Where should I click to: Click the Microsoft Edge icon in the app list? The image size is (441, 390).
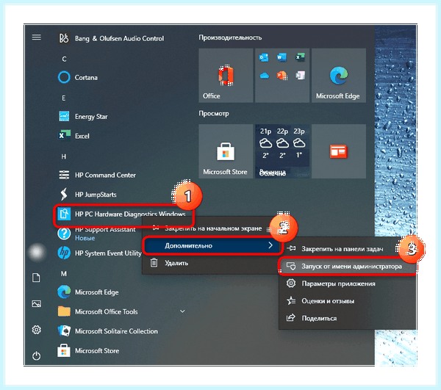point(64,292)
